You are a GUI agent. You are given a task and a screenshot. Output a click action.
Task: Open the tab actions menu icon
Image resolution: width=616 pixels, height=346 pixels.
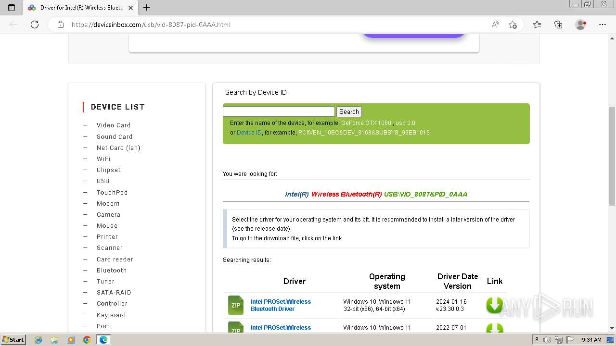point(12,8)
